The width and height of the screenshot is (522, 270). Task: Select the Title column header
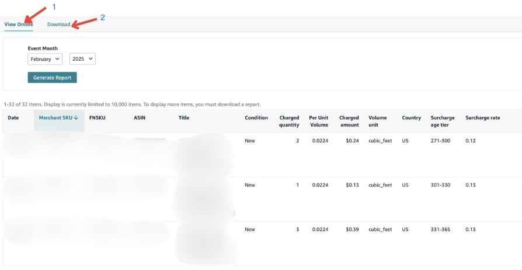184,118
